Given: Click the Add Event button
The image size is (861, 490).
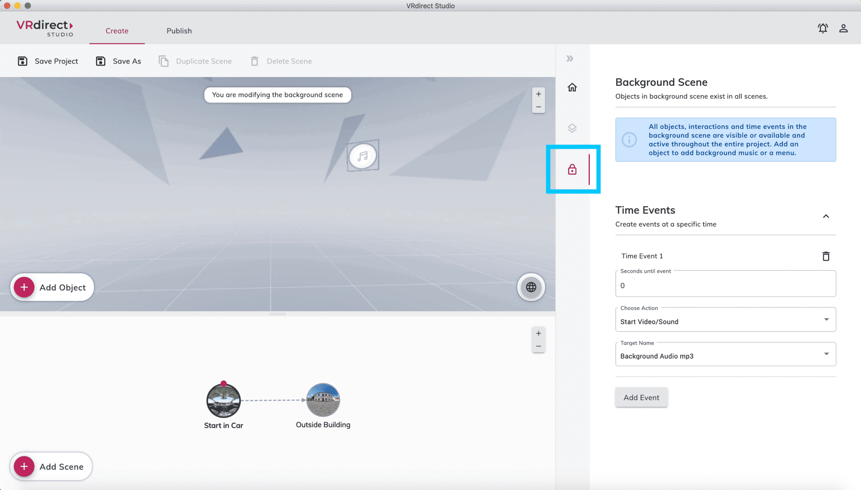Looking at the screenshot, I should coord(641,397).
